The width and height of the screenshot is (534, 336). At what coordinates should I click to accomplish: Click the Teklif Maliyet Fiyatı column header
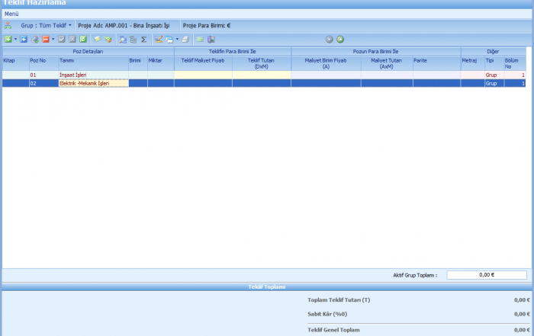[203, 59]
